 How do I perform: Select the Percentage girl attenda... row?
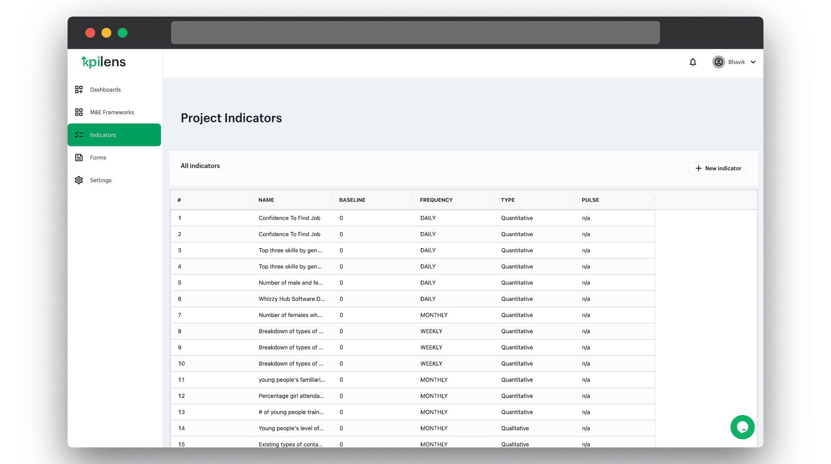291,396
